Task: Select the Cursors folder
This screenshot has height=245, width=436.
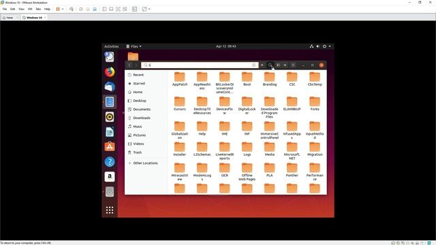Action: (180, 103)
